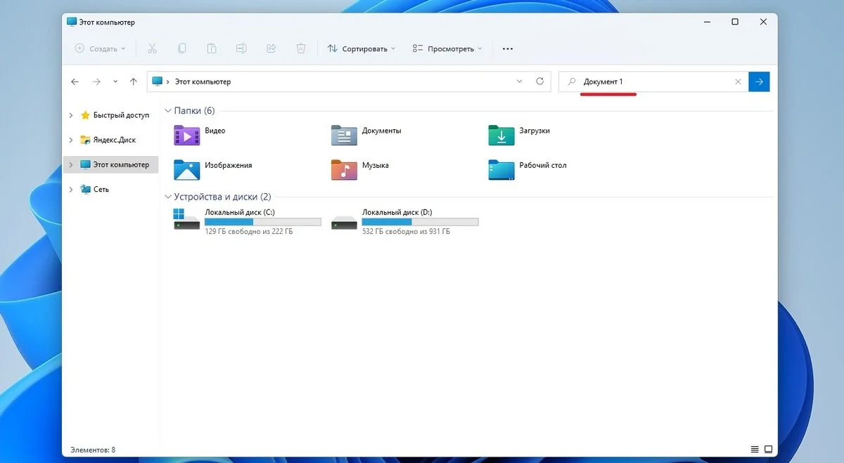Screen dimensions: 844x463
Task: Switch to large icons view in status bar
Action: tap(768, 449)
